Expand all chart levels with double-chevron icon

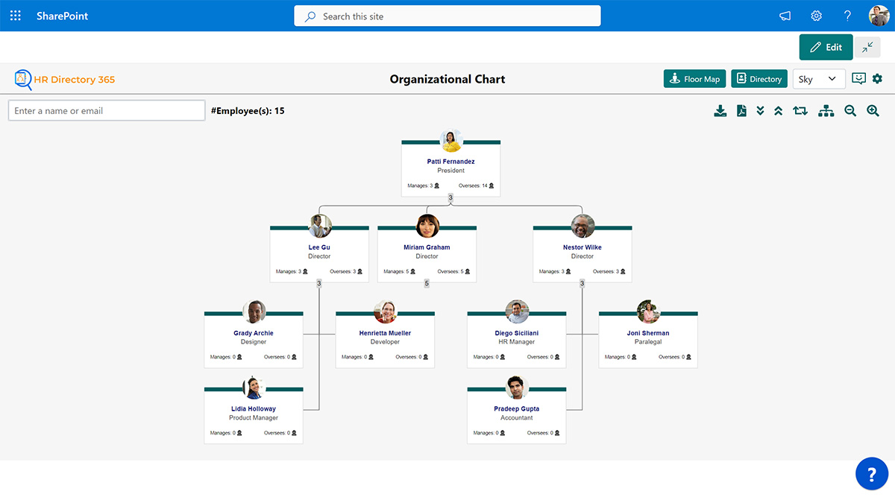pos(760,110)
